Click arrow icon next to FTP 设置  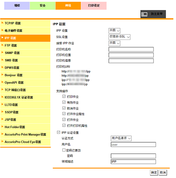tap(2, 45)
